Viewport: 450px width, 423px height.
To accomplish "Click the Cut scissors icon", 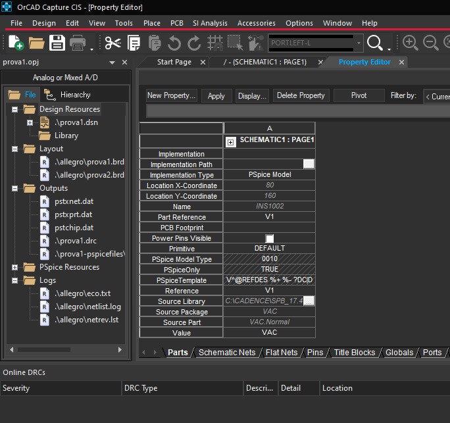I will [x=113, y=43].
